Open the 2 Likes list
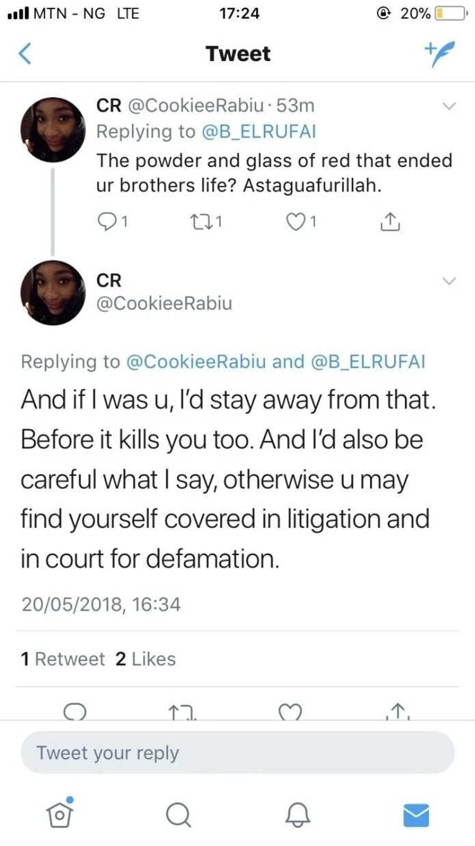The height and width of the screenshot is (846, 475). (145, 659)
